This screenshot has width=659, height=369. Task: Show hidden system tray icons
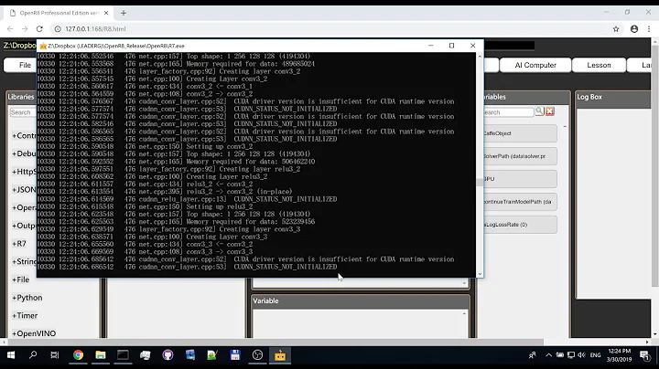tap(548, 355)
